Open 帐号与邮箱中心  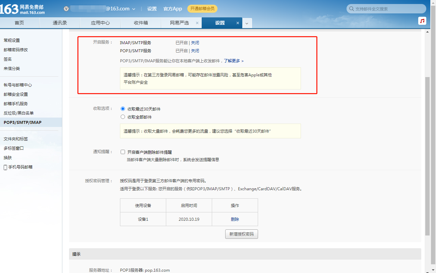tap(18, 85)
